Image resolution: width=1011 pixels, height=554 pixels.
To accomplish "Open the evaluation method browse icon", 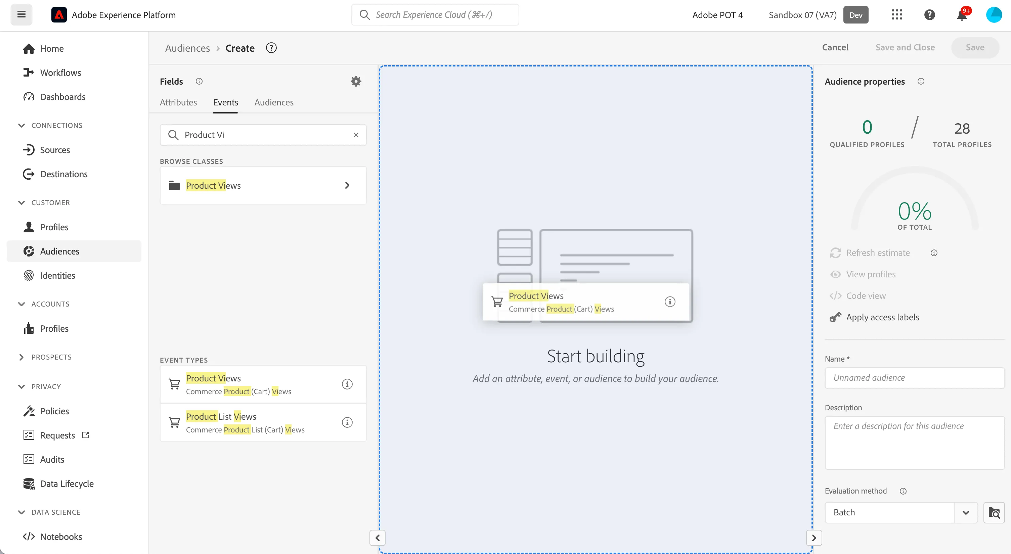I will 994,512.
